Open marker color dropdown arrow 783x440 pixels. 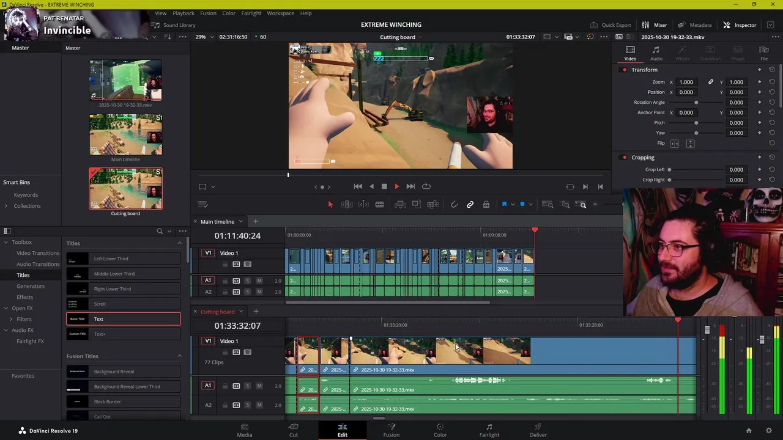click(x=530, y=205)
